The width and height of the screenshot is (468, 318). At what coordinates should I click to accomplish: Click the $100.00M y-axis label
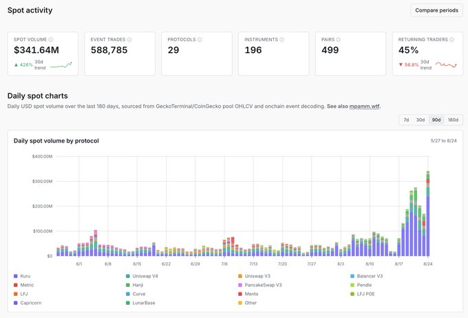pos(43,231)
